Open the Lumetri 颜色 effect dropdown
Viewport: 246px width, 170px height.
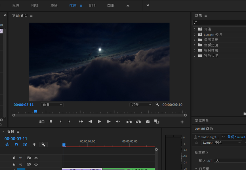221,143
